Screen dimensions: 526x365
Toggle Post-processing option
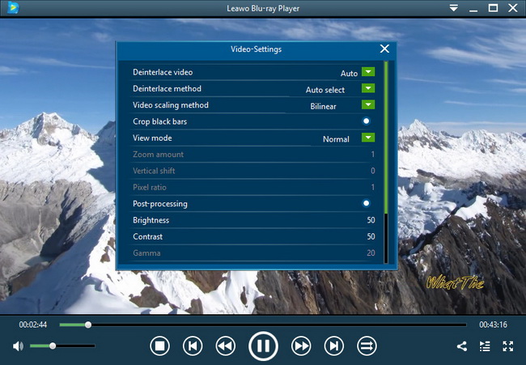tap(367, 204)
